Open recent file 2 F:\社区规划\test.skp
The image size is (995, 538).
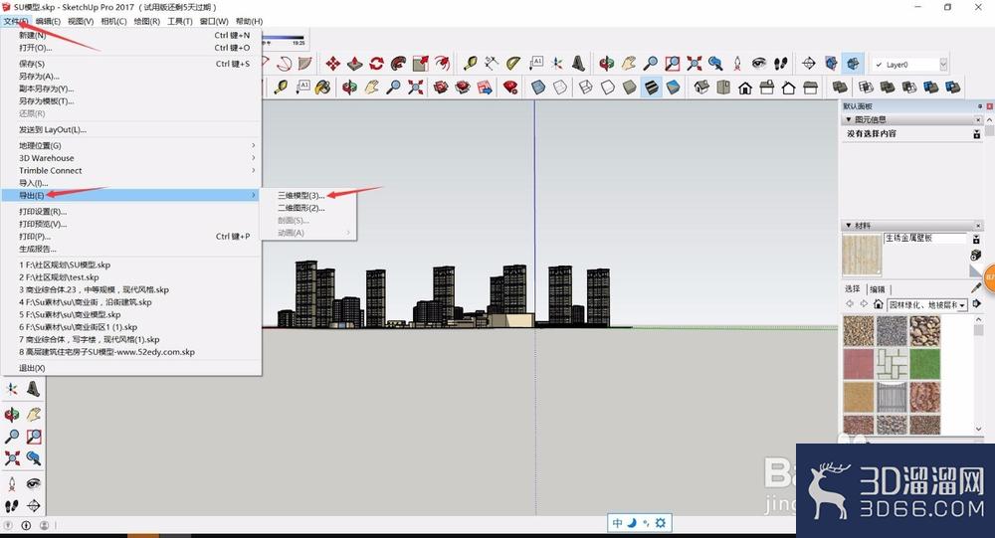(x=59, y=277)
